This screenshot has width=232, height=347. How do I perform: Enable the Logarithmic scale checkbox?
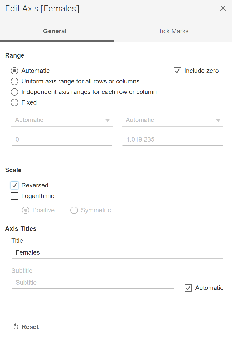click(x=14, y=196)
